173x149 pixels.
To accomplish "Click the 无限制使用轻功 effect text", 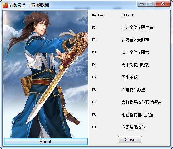I will tap(136, 65).
